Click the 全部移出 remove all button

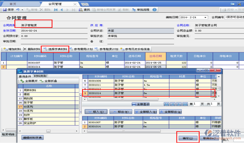click(170, 112)
